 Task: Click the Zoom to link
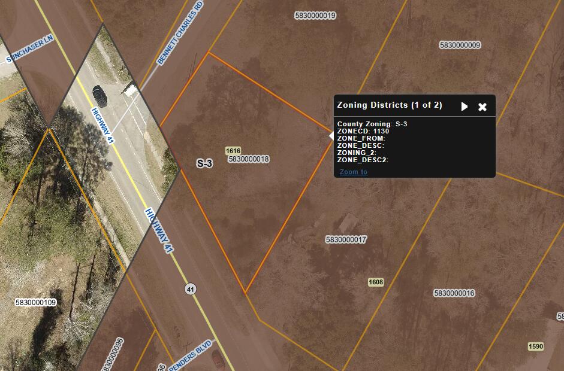point(353,172)
